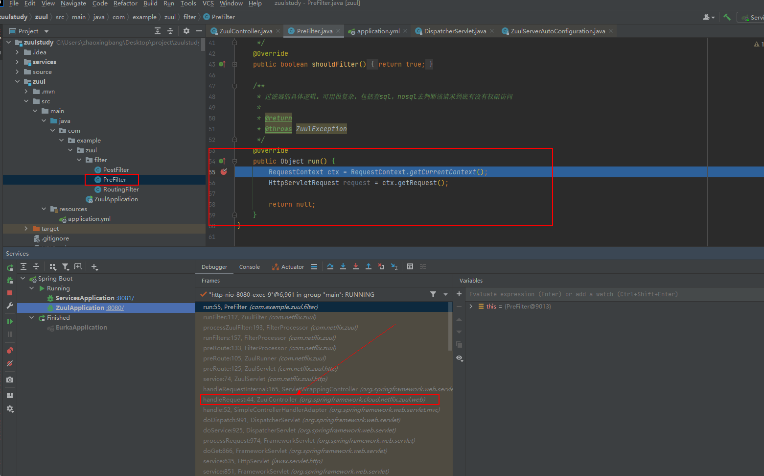This screenshot has width=764, height=476.
Task: Open the Services gear settings icon
Action: point(10,408)
